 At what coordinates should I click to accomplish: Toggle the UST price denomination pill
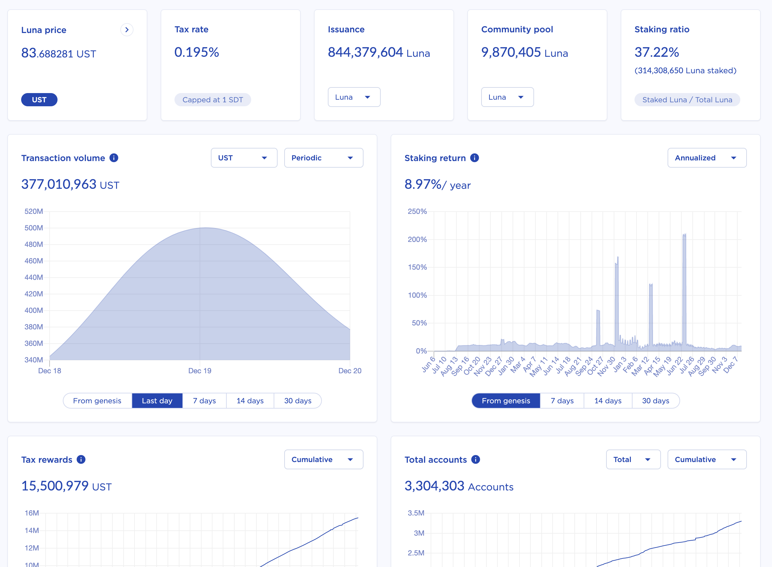(39, 100)
